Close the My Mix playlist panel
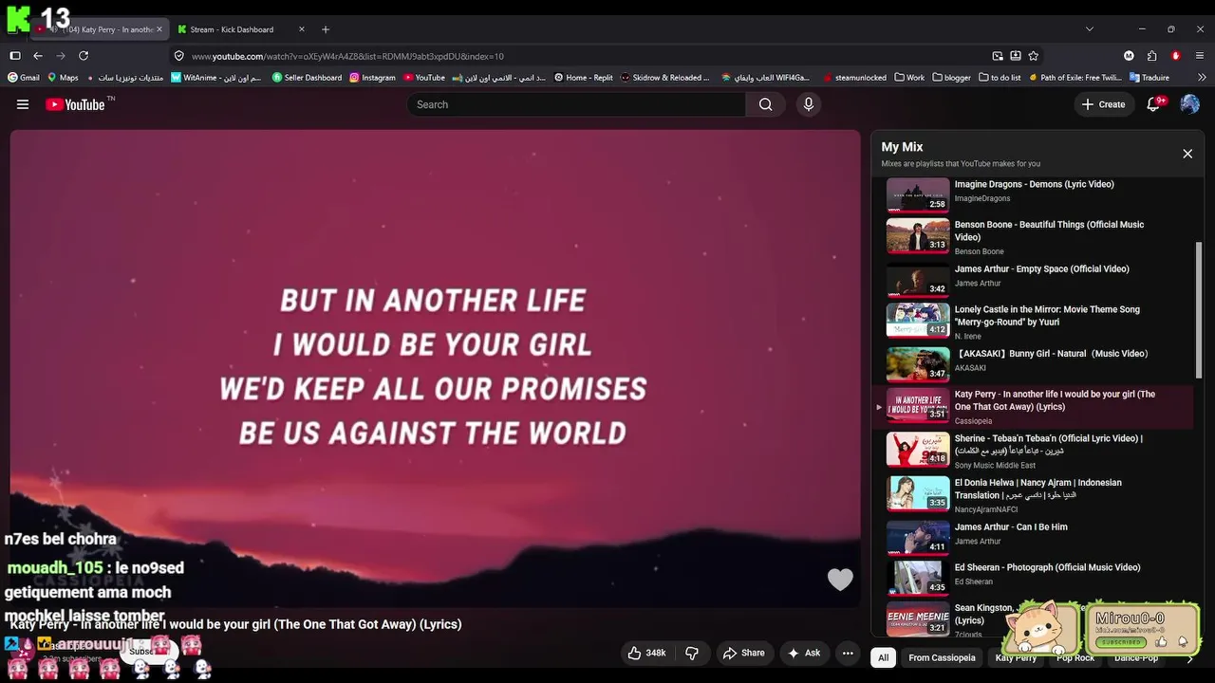 click(1187, 154)
